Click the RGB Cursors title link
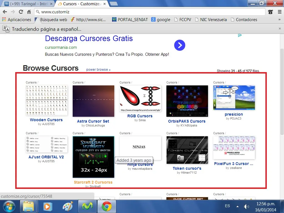Image resolution: width=284 pixels, height=213 pixels. pyautogui.click(x=140, y=116)
